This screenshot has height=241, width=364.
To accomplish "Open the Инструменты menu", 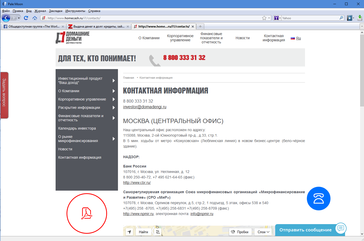I will [x=75, y=11].
